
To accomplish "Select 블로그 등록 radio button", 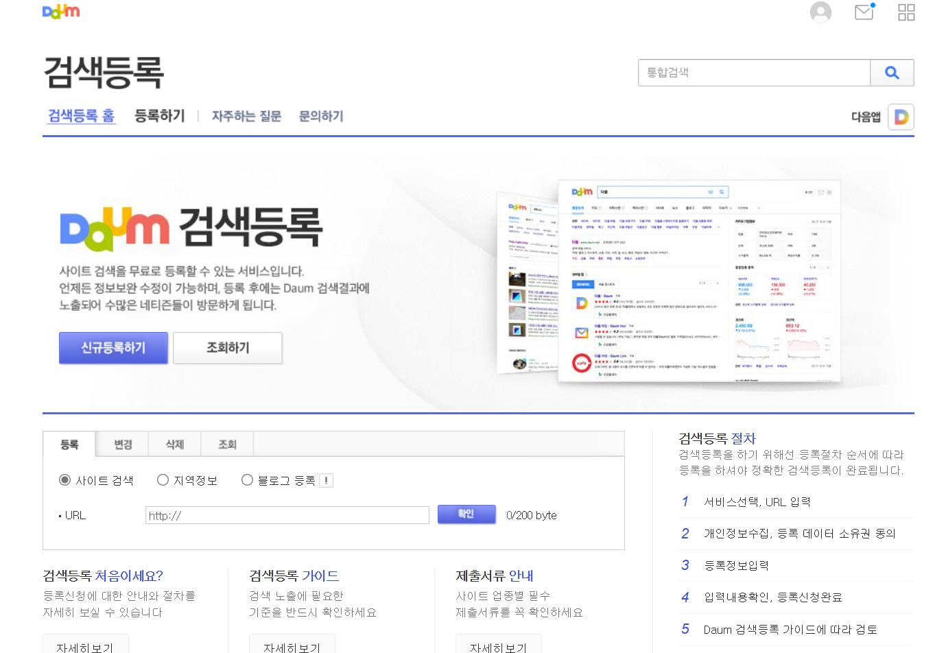I will (247, 480).
